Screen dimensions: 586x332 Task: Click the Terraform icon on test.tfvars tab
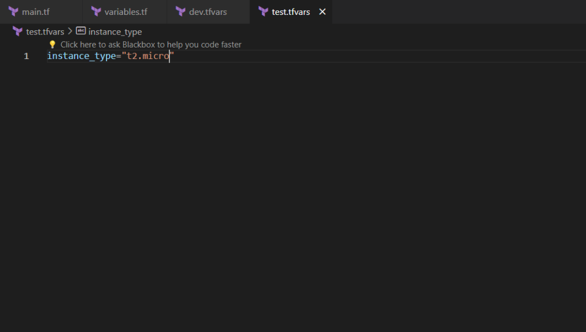[x=263, y=11]
